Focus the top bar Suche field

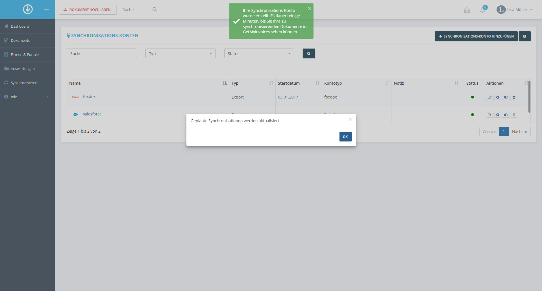point(136,10)
